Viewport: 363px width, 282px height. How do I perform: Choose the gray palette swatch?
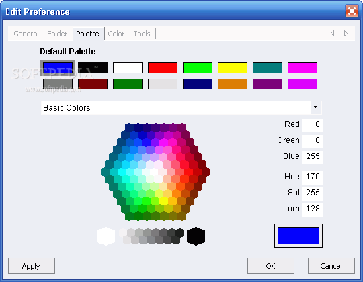coord(58,84)
